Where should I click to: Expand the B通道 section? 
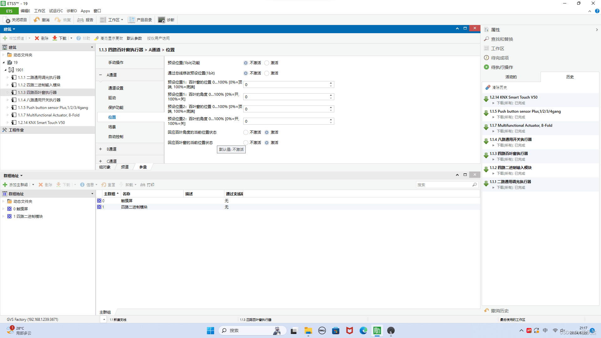tap(100, 149)
